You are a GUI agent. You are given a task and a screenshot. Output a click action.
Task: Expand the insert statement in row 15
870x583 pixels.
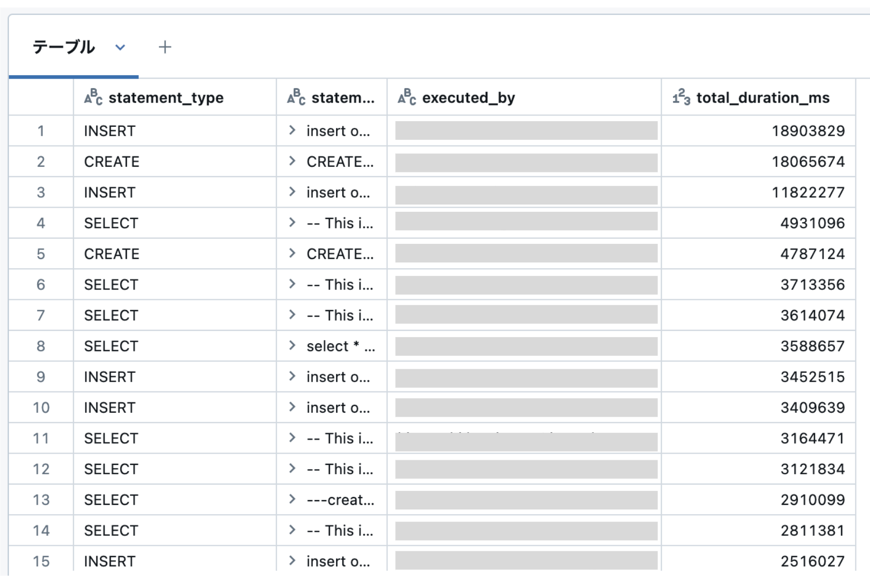[x=292, y=561]
